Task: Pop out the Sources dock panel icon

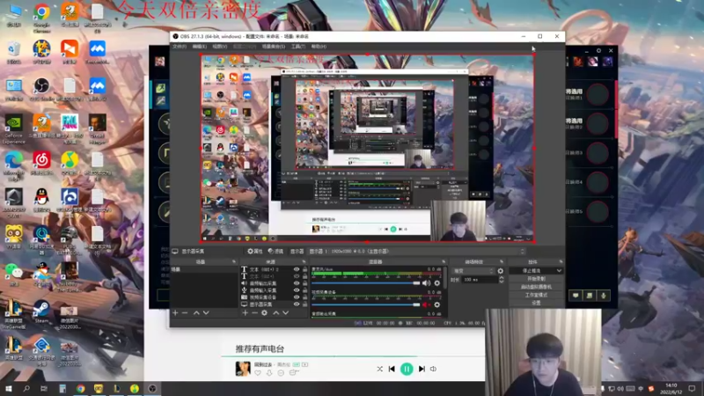Action: click(x=304, y=261)
